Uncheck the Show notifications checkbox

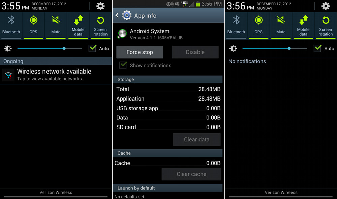click(123, 65)
